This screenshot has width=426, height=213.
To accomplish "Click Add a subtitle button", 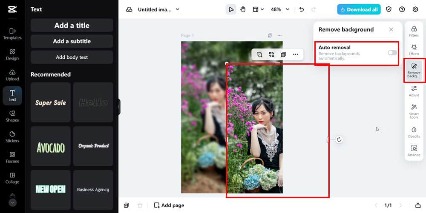I will (x=72, y=41).
